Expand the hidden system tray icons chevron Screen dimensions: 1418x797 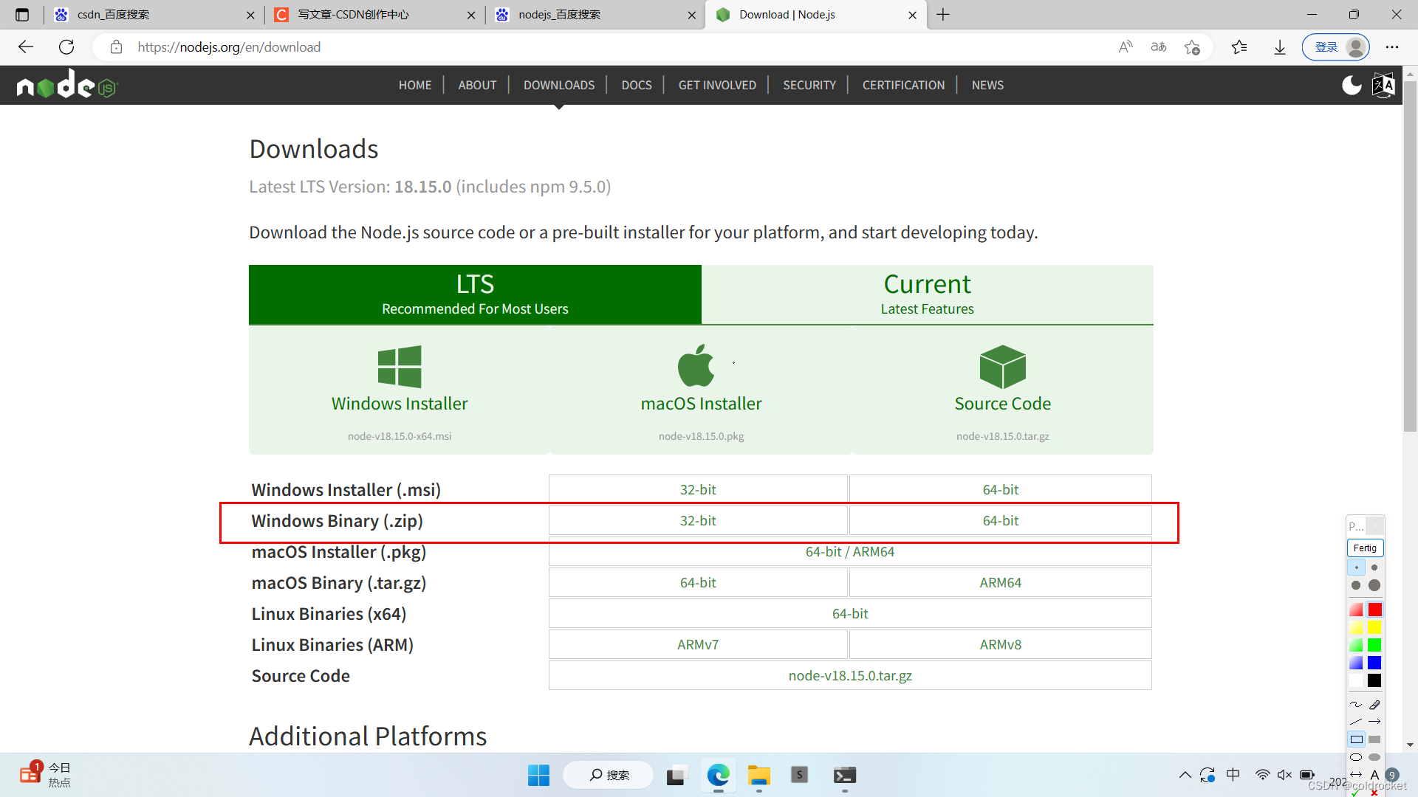click(1185, 775)
